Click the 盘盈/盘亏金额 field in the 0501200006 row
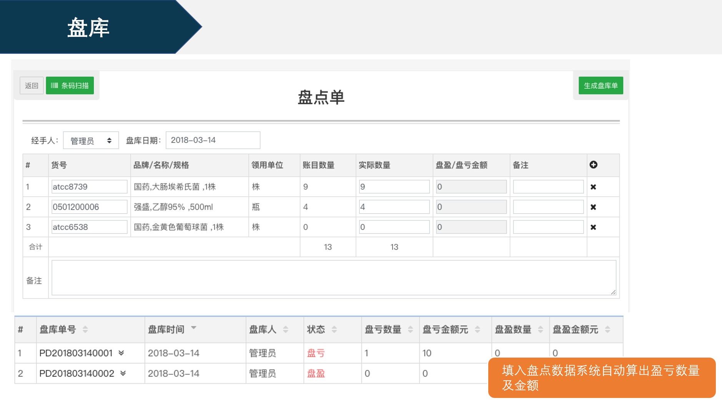This screenshot has width=722, height=411. [471, 207]
